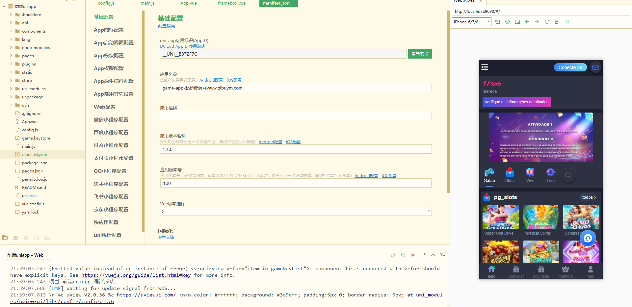
Task: Select Web配置 in the manifest sidebar
Action: [104, 107]
